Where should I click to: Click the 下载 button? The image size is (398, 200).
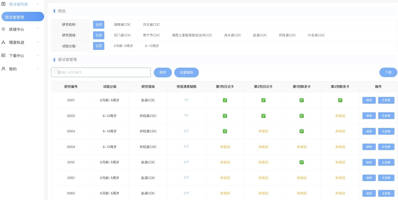[x=388, y=72]
